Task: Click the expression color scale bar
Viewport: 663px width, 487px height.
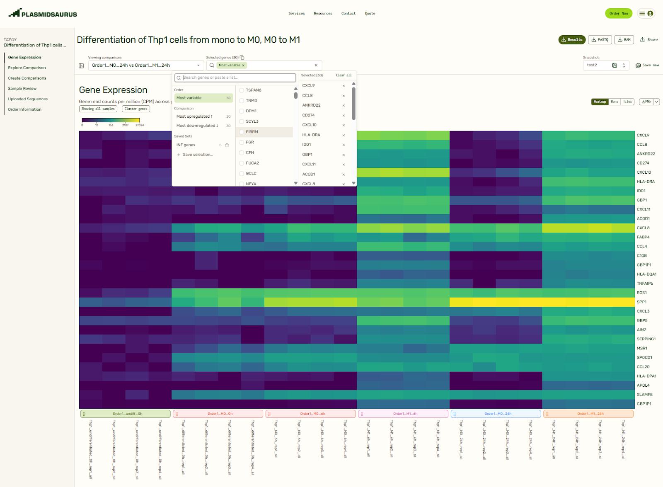Action: coord(111,120)
